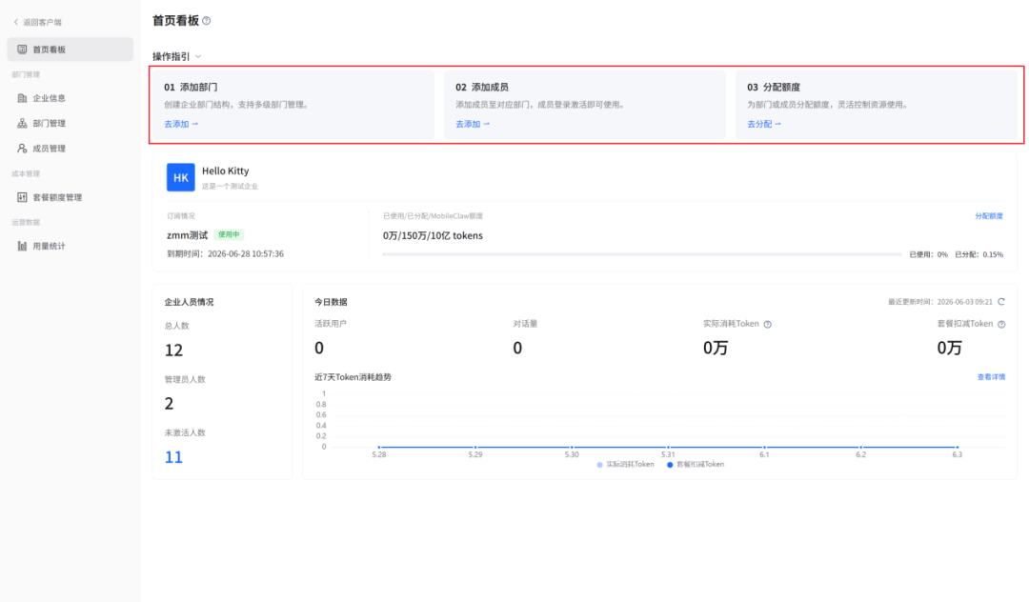
Task: Click the zmm测试 subscription name
Action: (x=187, y=235)
